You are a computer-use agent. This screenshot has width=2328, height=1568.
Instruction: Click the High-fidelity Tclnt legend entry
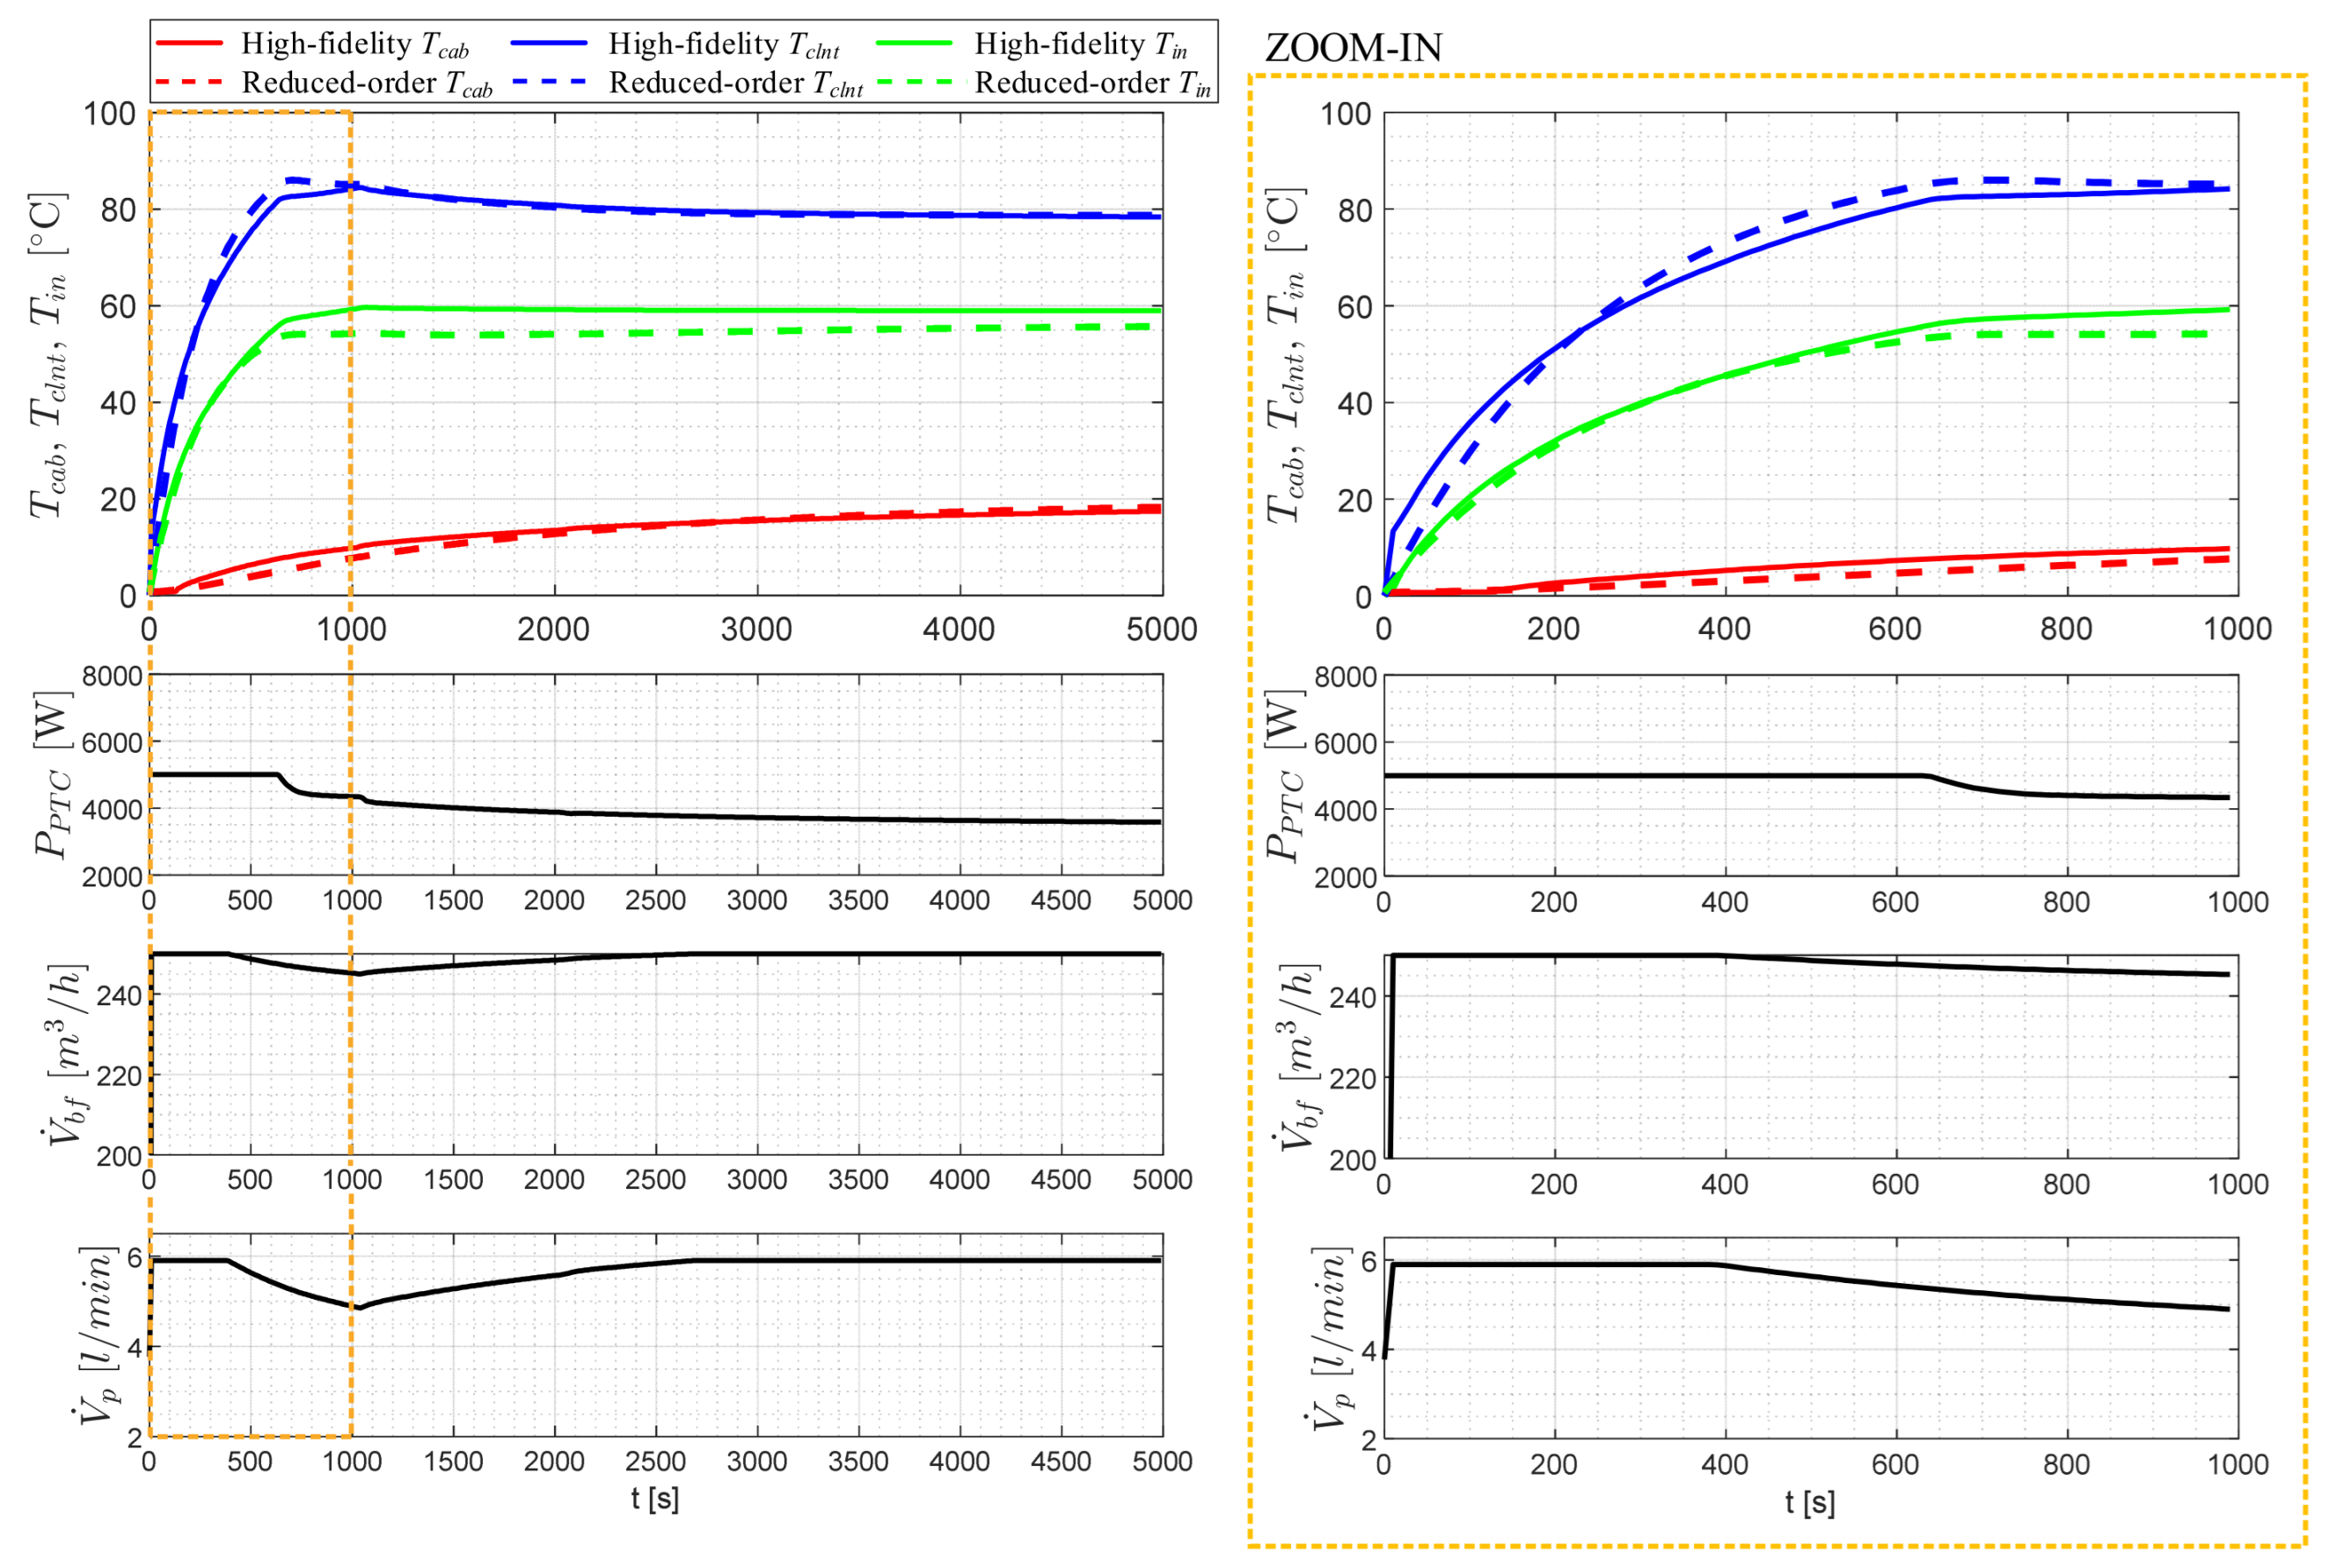723,45
